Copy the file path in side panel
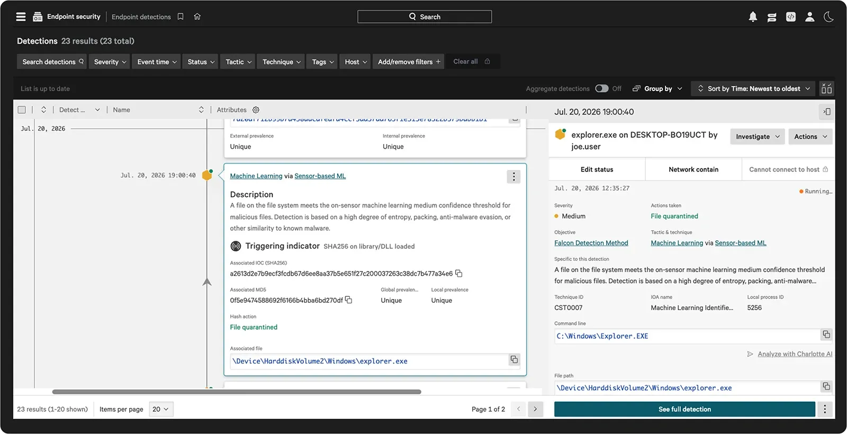The height and width of the screenshot is (434, 847). pyautogui.click(x=826, y=386)
